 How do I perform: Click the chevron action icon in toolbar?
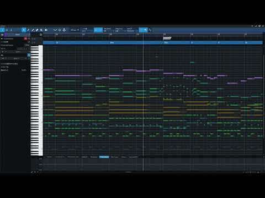pyautogui.click(x=55, y=30)
